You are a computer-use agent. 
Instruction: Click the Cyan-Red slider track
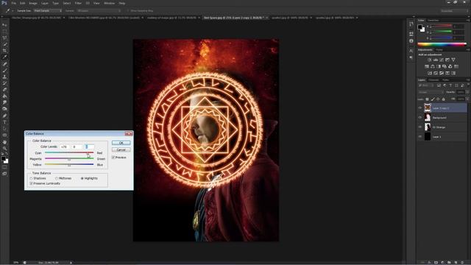[69, 152]
